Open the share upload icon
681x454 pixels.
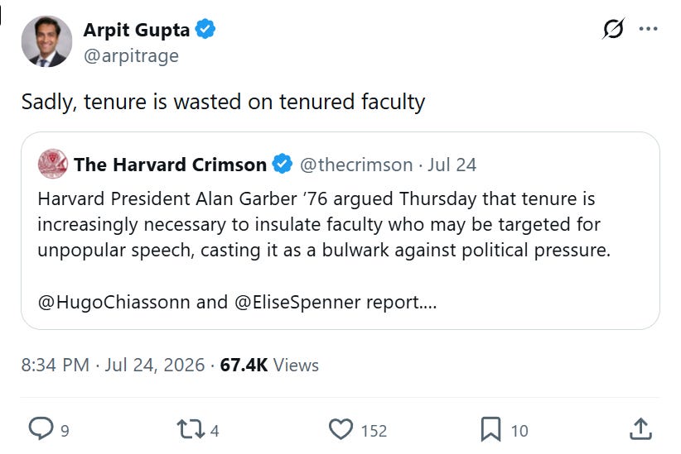click(x=640, y=429)
